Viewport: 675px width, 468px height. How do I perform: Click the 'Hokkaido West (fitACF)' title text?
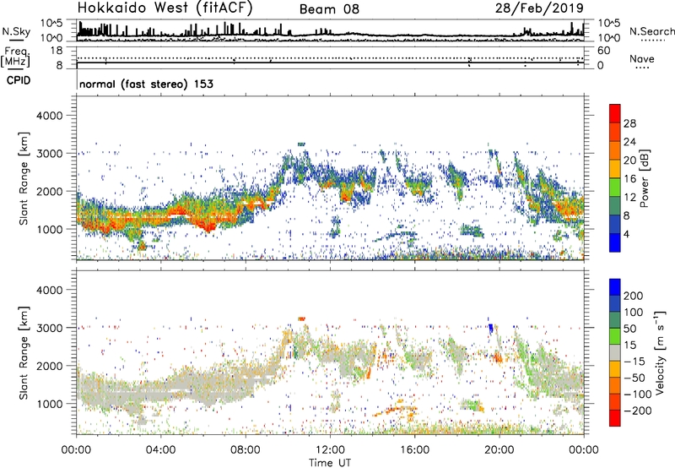(165, 8)
